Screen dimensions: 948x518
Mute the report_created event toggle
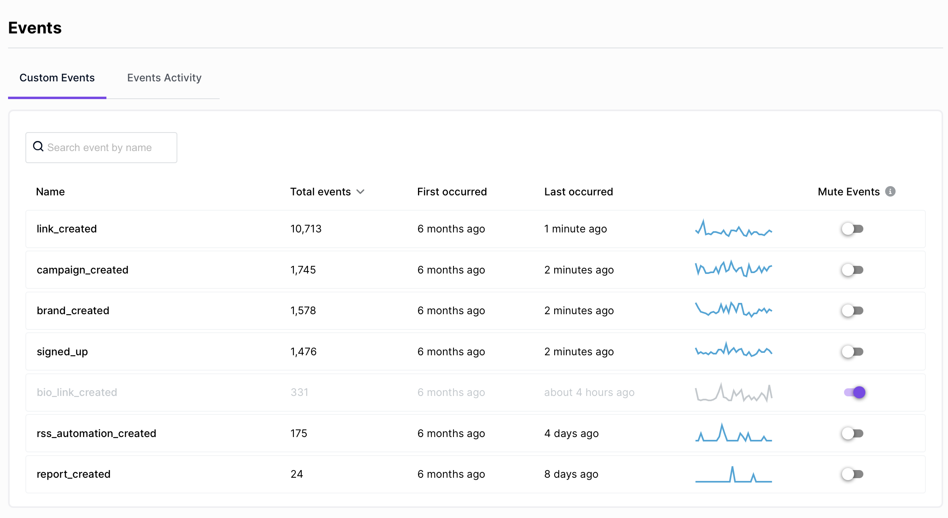(x=852, y=474)
